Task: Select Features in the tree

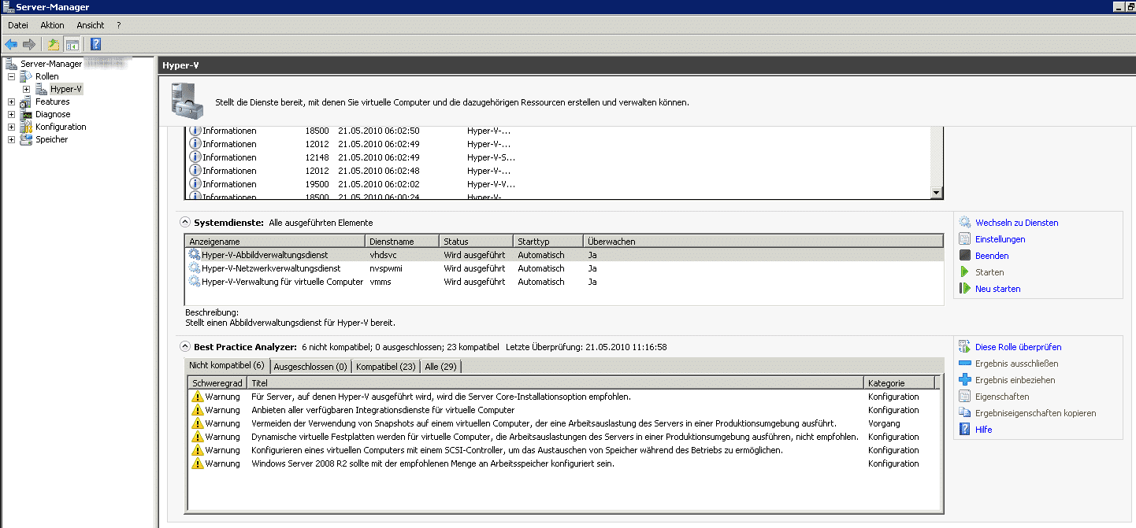Action: pyautogui.click(x=53, y=102)
